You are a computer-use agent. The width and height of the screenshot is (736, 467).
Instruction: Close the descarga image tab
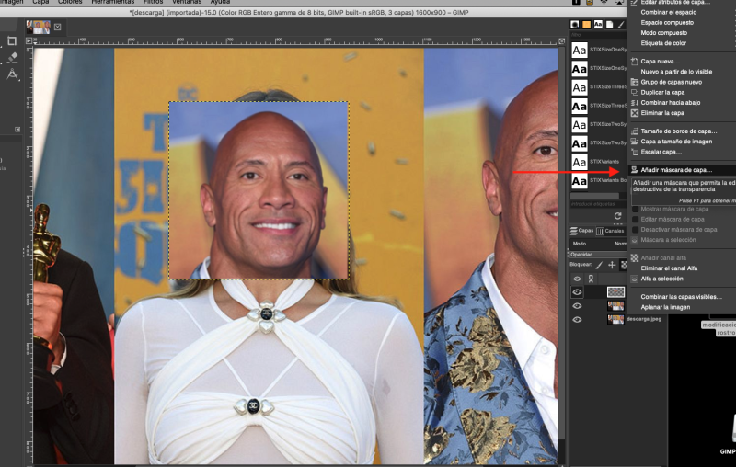57,27
